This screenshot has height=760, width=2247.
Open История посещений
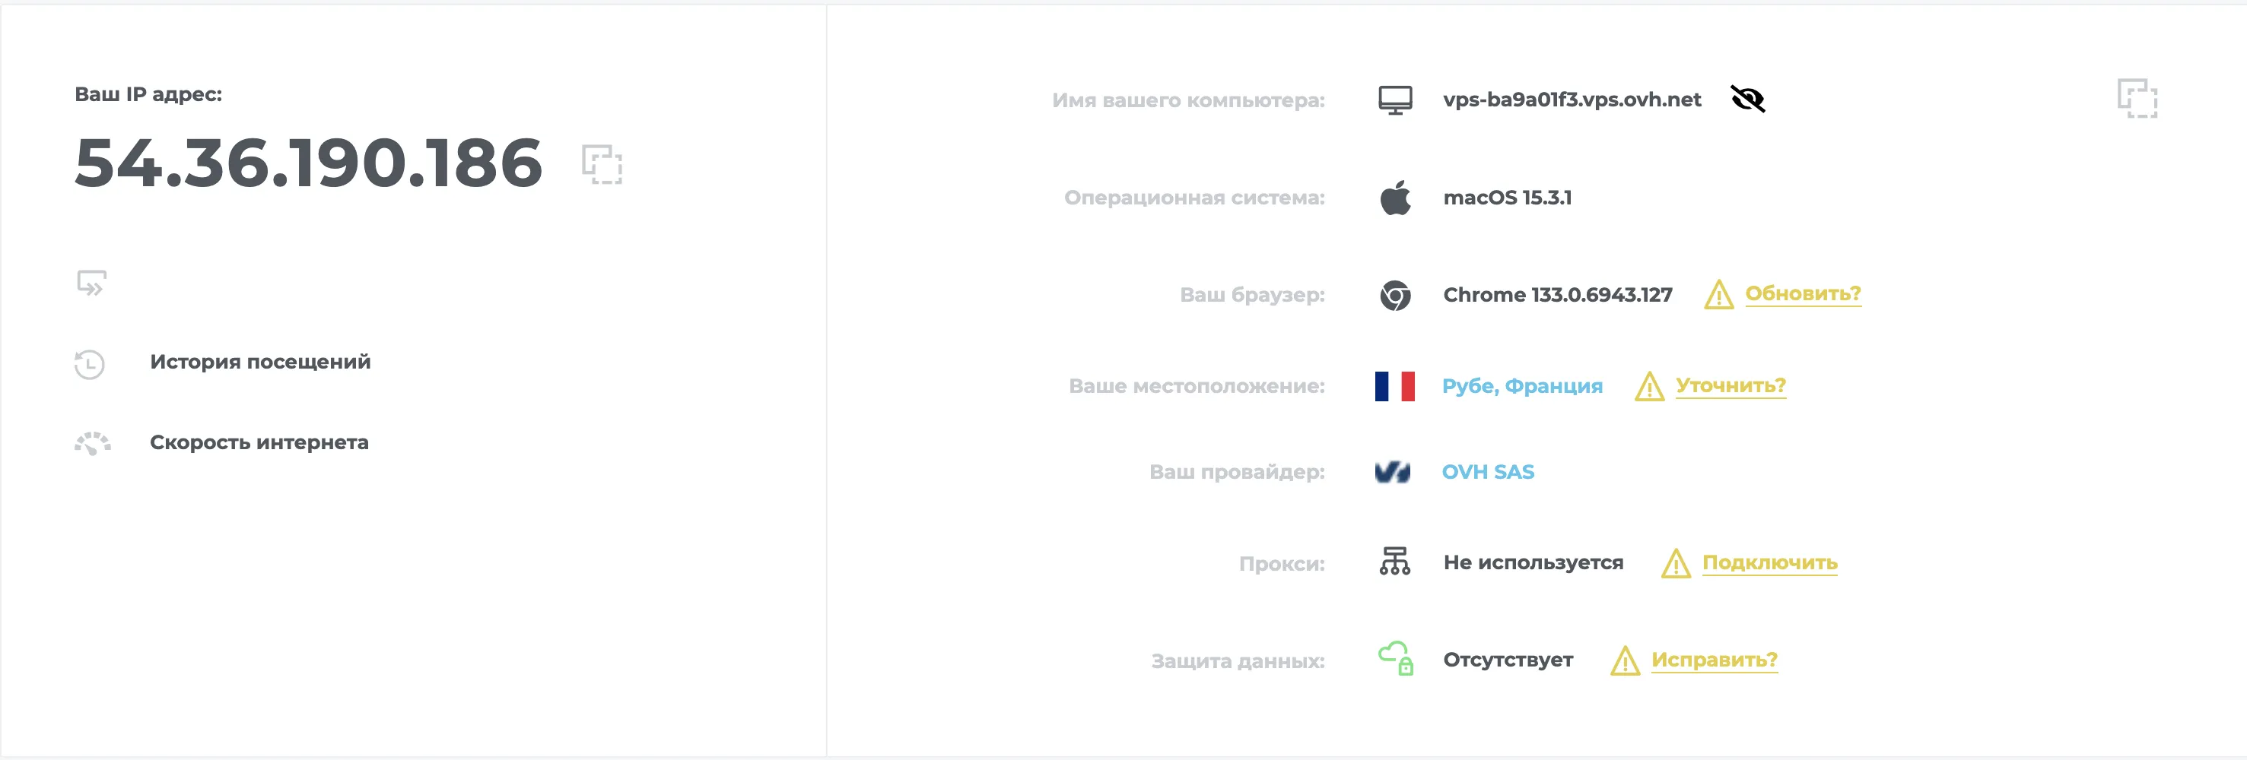coord(260,362)
